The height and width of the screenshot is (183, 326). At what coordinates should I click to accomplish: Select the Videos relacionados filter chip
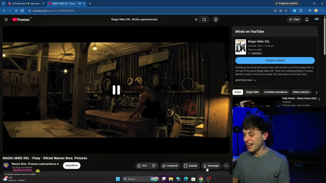click(x=302, y=92)
